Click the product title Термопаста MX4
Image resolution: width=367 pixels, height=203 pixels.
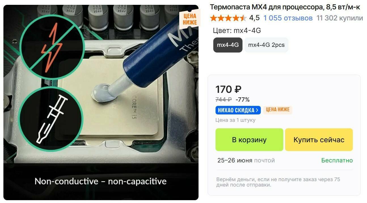tap(285, 7)
